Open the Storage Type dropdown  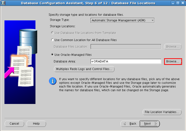coord(122,20)
